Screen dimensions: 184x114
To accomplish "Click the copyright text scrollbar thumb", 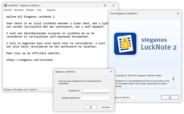I will pyautogui.click(x=173, y=79).
